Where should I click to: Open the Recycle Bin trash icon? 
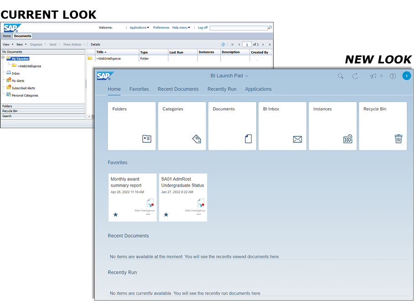pyautogui.click(x=398, y=140)
